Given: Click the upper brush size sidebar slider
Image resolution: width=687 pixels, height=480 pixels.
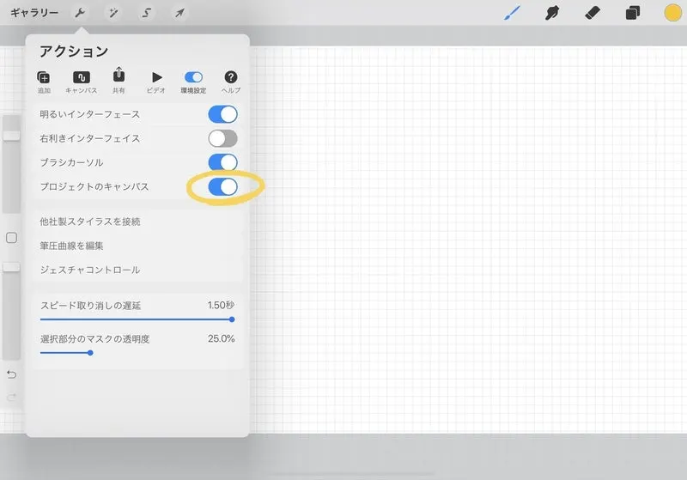Looking at the screenshot, I should coord(11,164).
